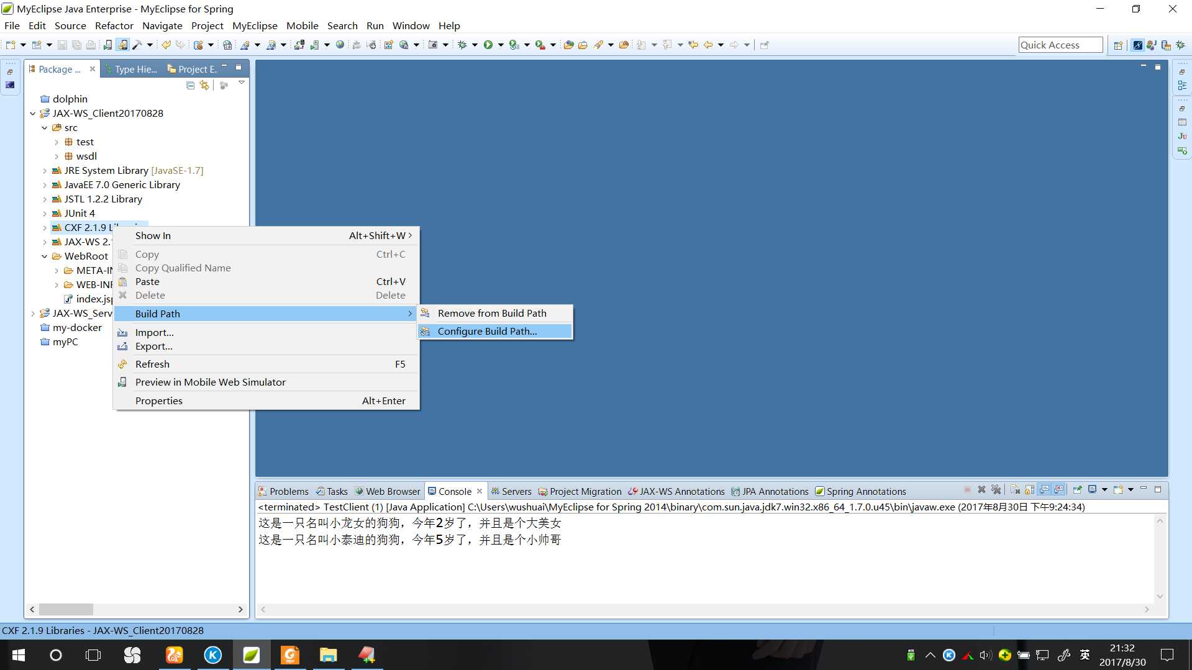Click Import... in the context menu
Screen dimensions: 1192x670
266,333
